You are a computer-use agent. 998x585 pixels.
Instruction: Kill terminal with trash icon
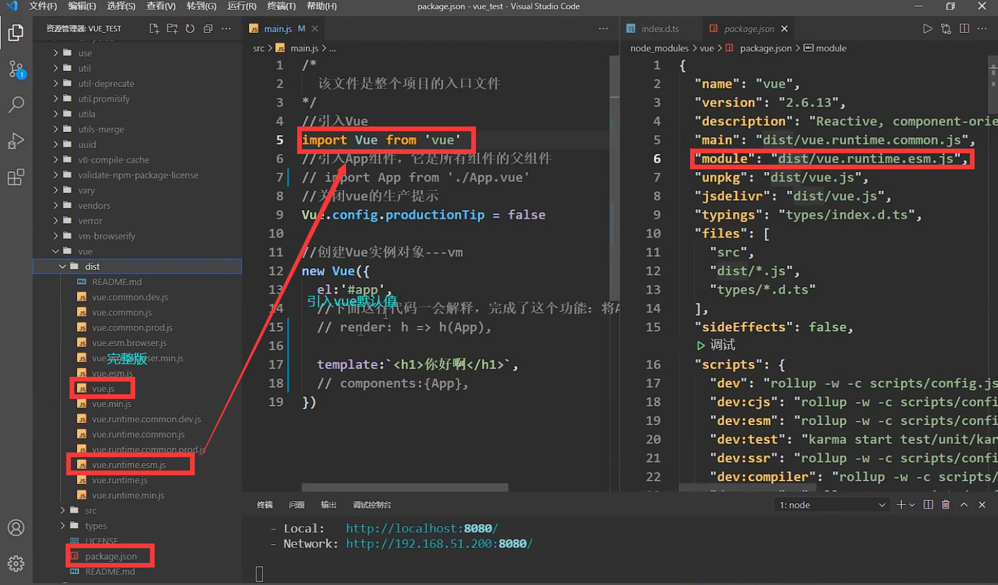click(x=946, y=505)
